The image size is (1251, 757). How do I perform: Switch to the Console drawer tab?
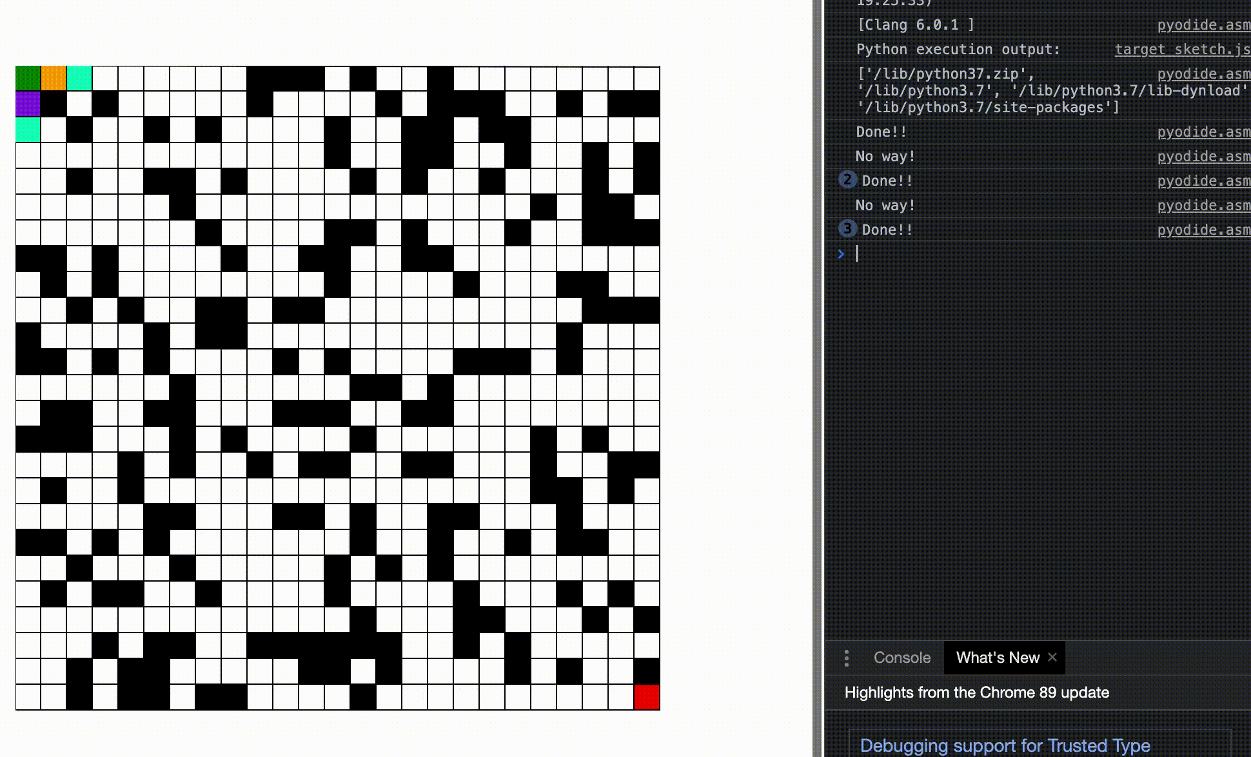click(901, 658)
